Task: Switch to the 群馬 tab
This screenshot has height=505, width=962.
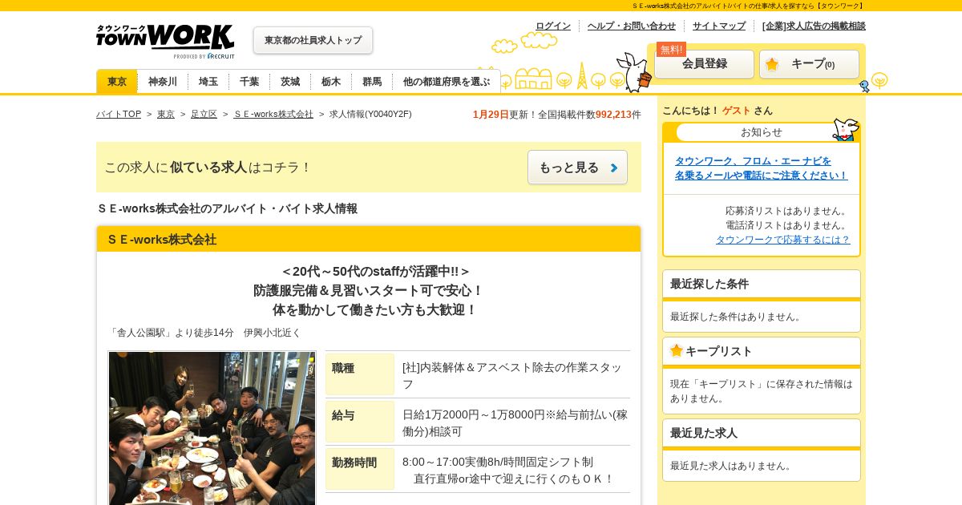Action: (x=372, y=82)
